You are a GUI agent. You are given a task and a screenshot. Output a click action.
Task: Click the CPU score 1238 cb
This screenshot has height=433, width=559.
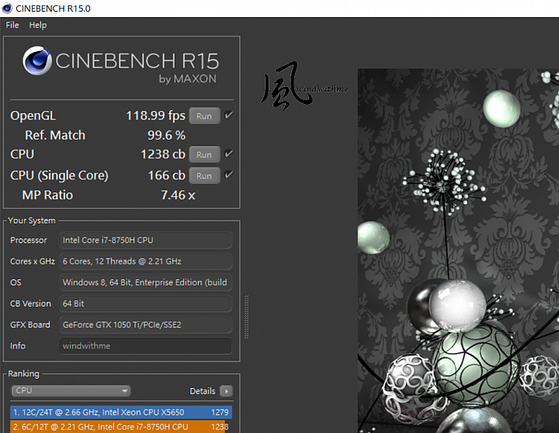(x=163, y=154)
